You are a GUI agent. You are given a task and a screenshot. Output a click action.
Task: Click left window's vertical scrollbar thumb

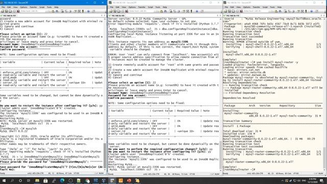point(105,156)
